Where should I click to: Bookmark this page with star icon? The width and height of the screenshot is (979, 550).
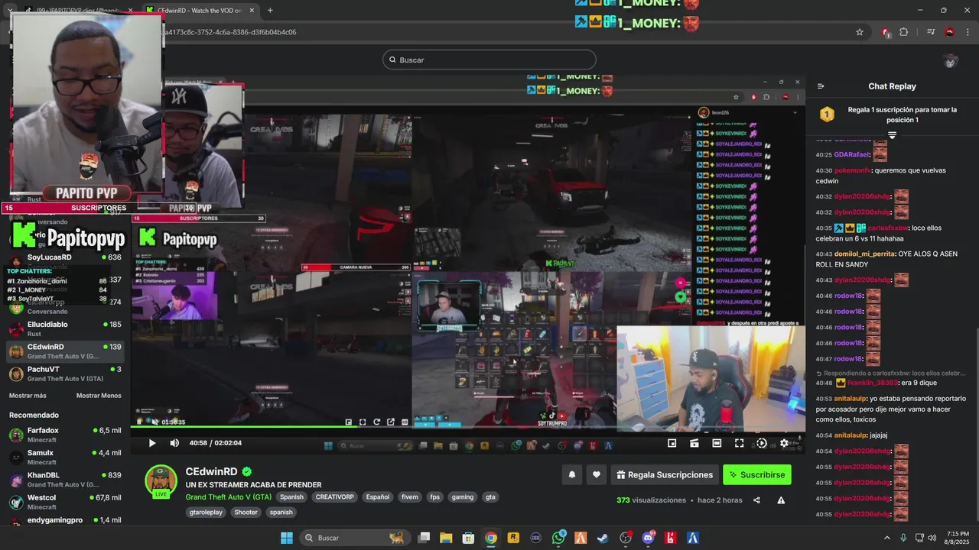pos(860,32)
